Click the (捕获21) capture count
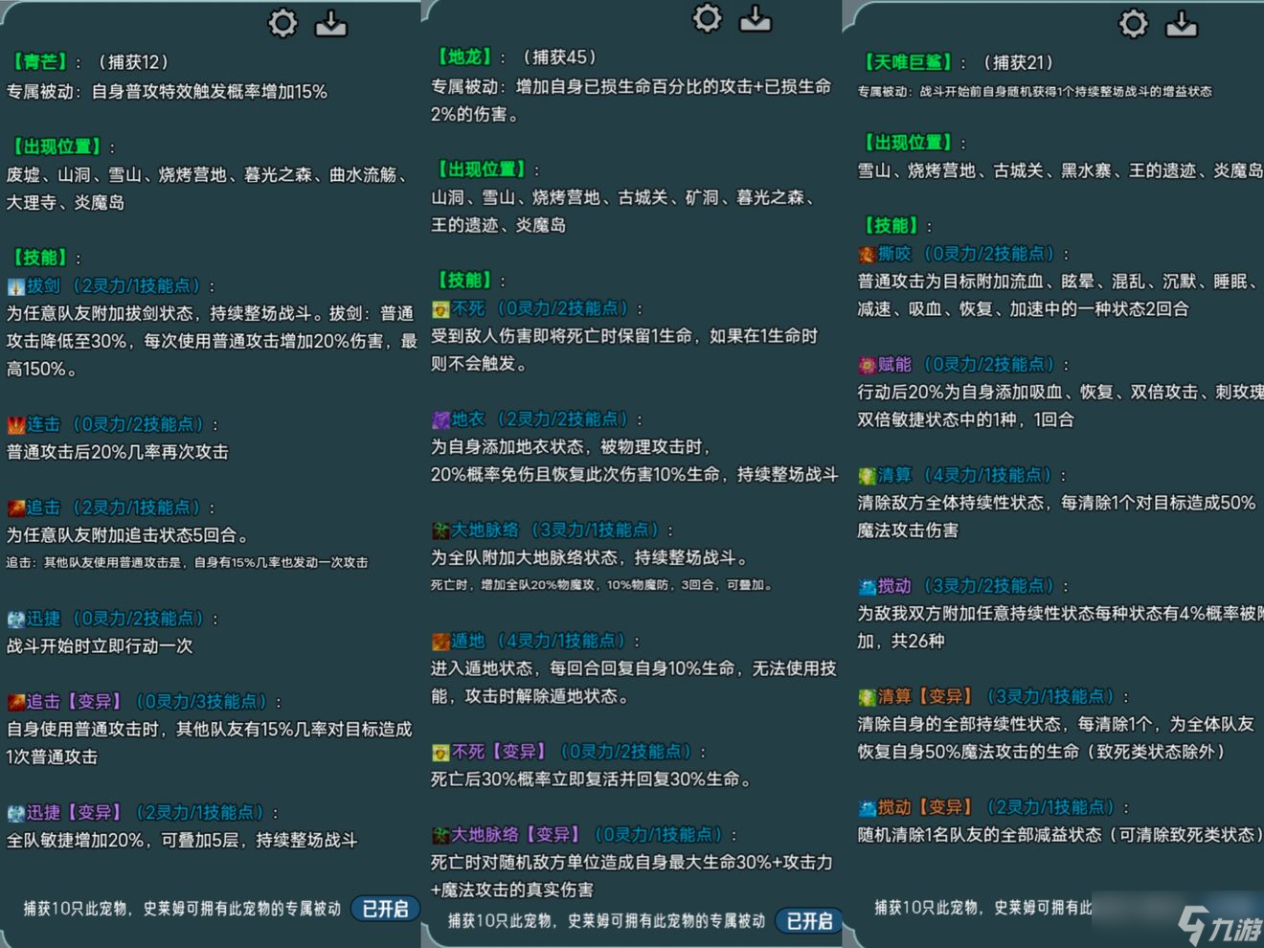The image size is (1264, 948). (1018, 62)
